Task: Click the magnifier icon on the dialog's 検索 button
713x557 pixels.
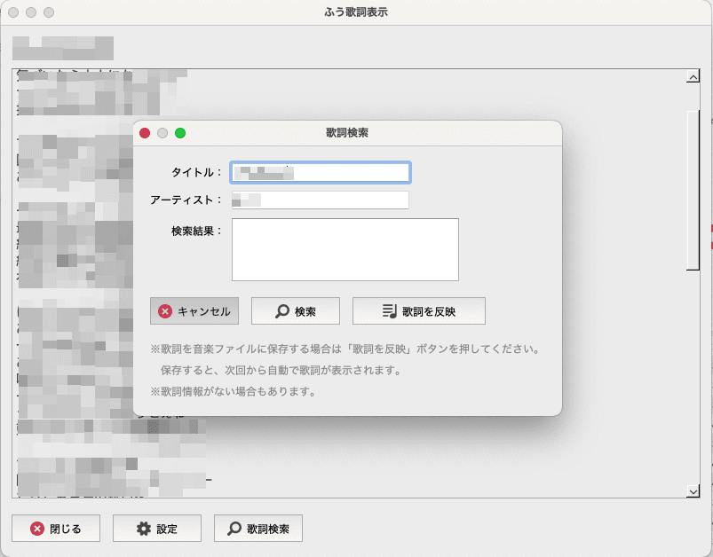Action: coord(282,311)
